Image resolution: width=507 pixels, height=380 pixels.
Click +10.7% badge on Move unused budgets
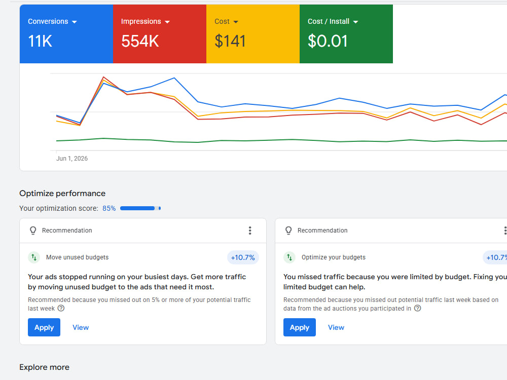(x=243, y=257)
